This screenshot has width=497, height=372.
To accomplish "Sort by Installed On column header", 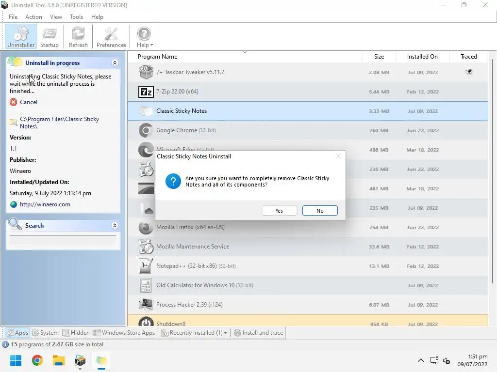I will point(422,57).
